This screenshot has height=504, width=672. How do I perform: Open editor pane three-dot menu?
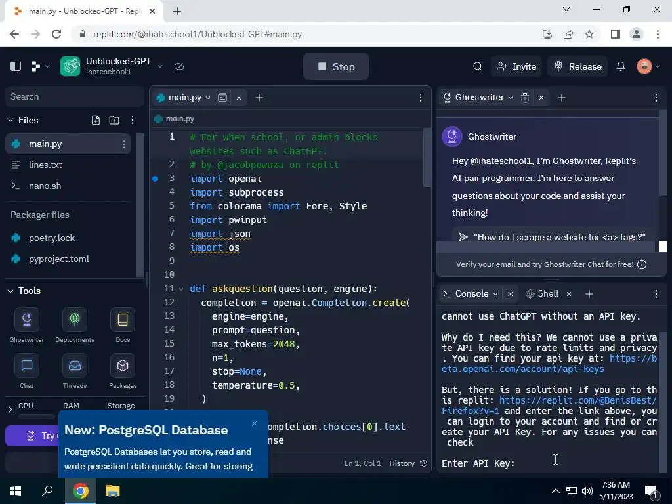pos(421,98)
